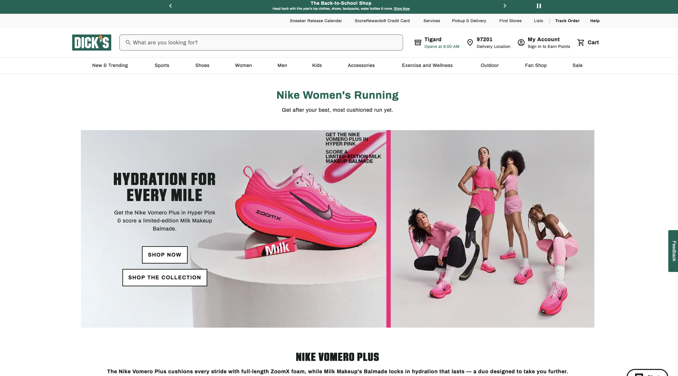Click Track Order link
The height and width of the screenshot is (376, 678).
567,21
